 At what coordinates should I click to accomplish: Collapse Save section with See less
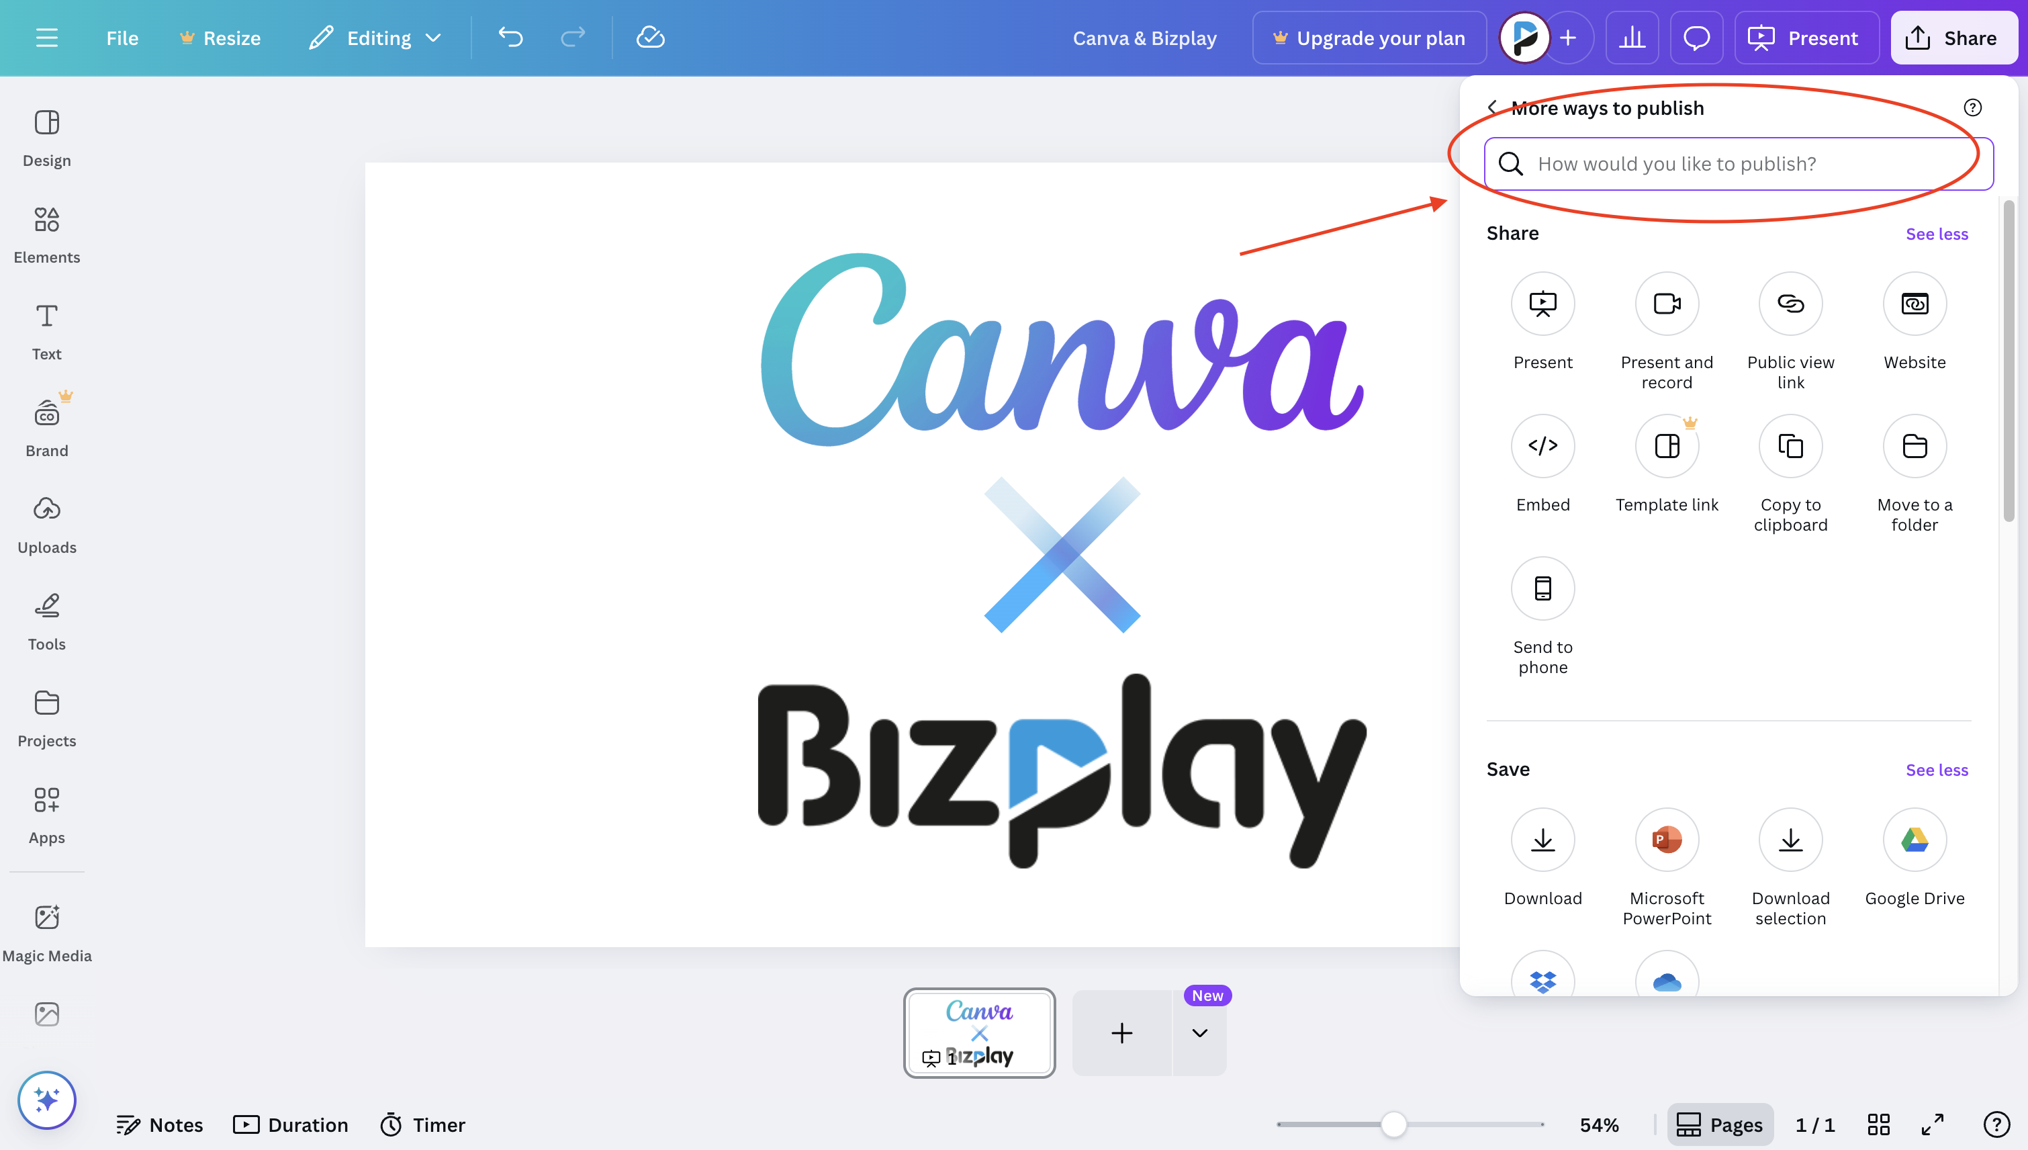click(x=1937, y=770)
